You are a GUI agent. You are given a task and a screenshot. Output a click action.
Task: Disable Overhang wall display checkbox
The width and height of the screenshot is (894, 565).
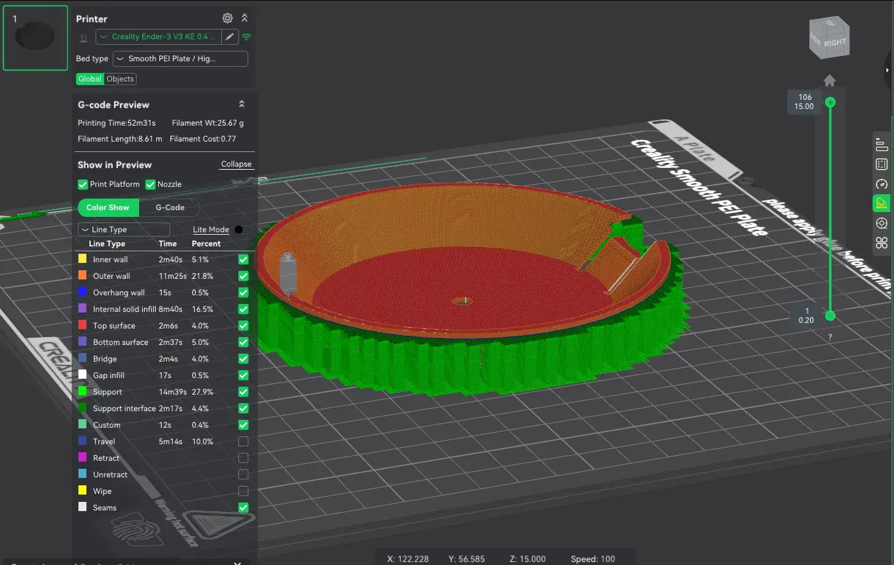(x=243, y=292)
